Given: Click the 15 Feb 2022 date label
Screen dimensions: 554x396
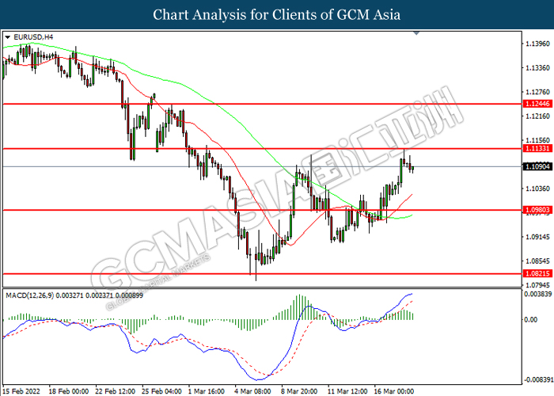Looking at the screenshot, I should point(21,391).
